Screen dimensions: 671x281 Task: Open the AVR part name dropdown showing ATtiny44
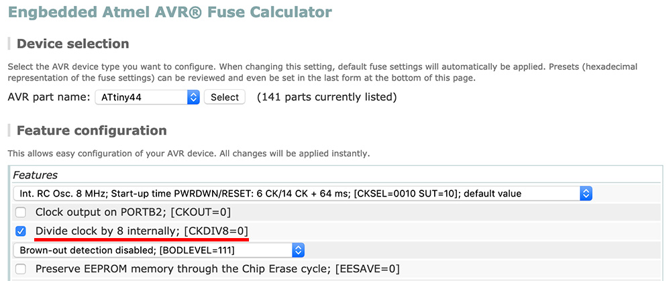tap(147, 97)
